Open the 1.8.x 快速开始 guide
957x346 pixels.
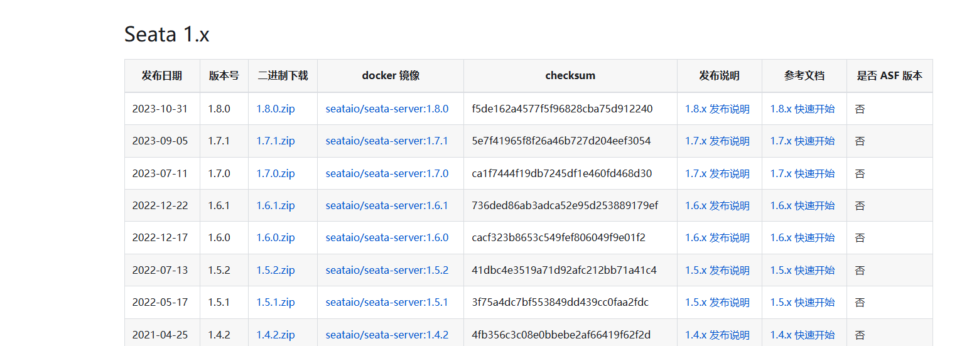click(802, 109)
